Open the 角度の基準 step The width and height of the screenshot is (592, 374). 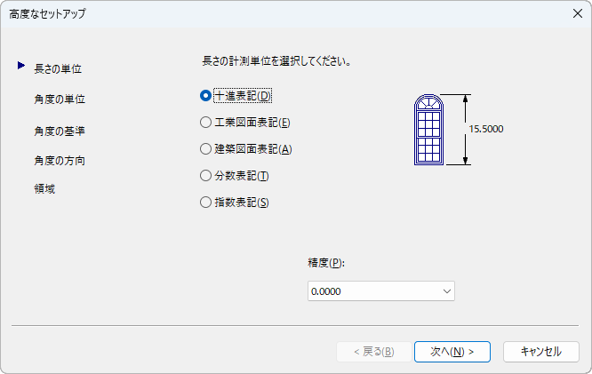(x=60, y=131)
